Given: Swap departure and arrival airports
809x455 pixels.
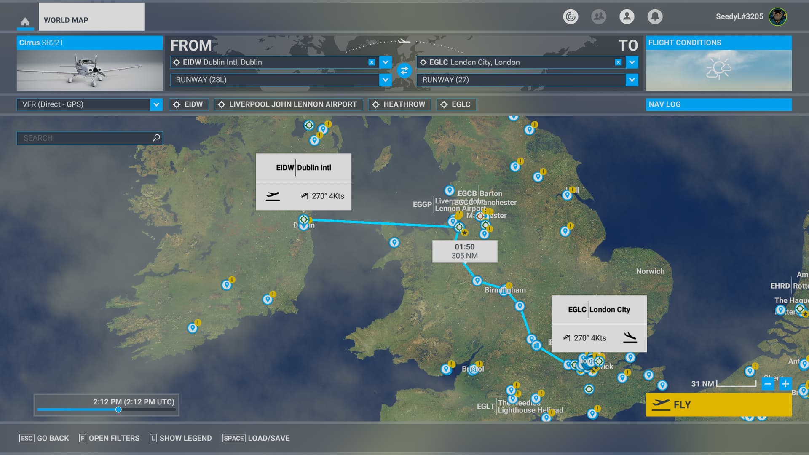Looking at the screenshot, I should point(404,71).
